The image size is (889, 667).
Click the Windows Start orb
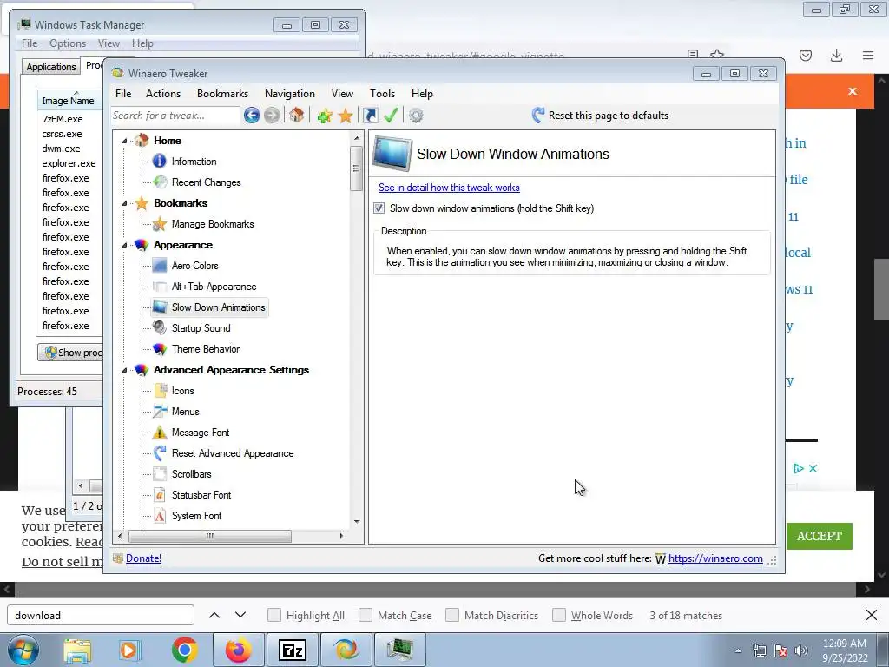(x=23, y=650)
